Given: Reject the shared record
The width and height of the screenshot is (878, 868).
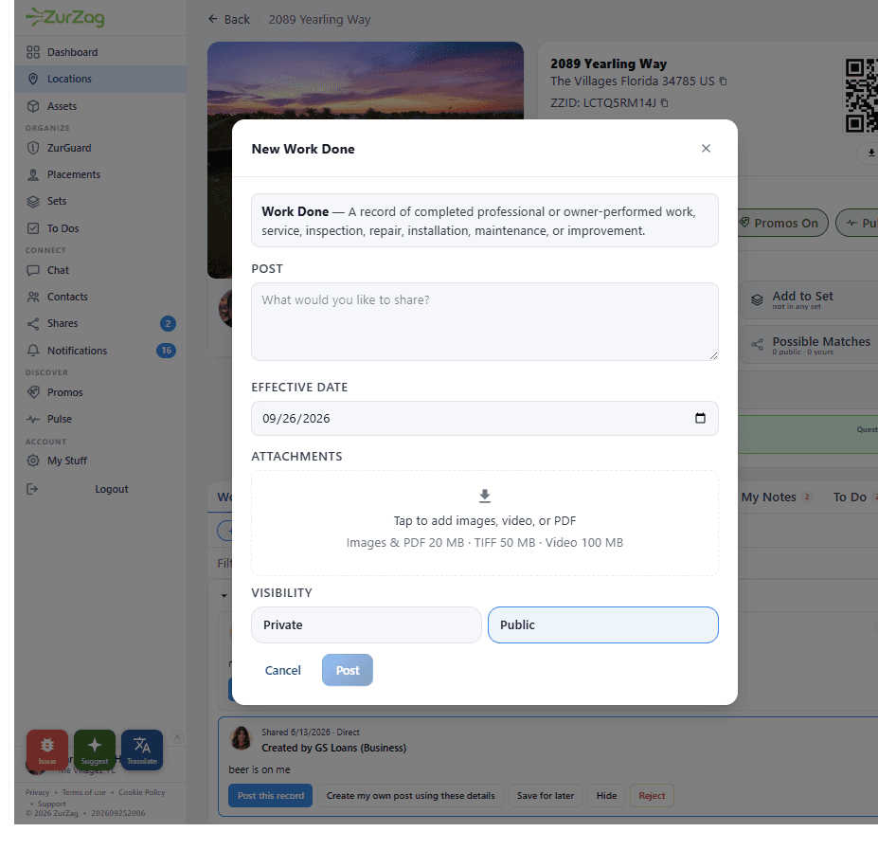Looking at the screenshot, I should (652, 796).
